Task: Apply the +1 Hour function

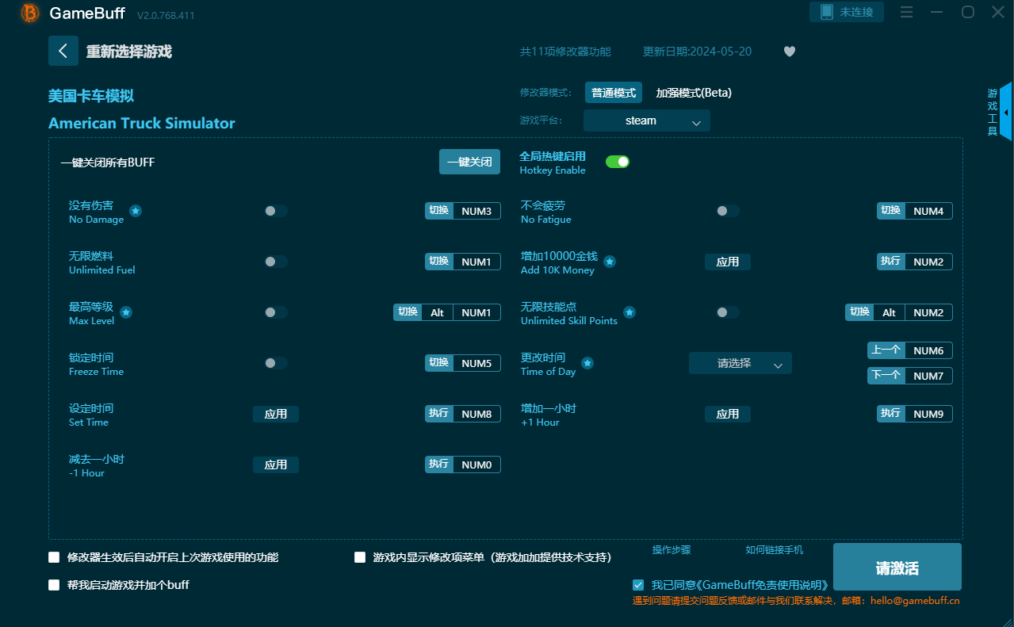Action: click(x=728, y=414)
